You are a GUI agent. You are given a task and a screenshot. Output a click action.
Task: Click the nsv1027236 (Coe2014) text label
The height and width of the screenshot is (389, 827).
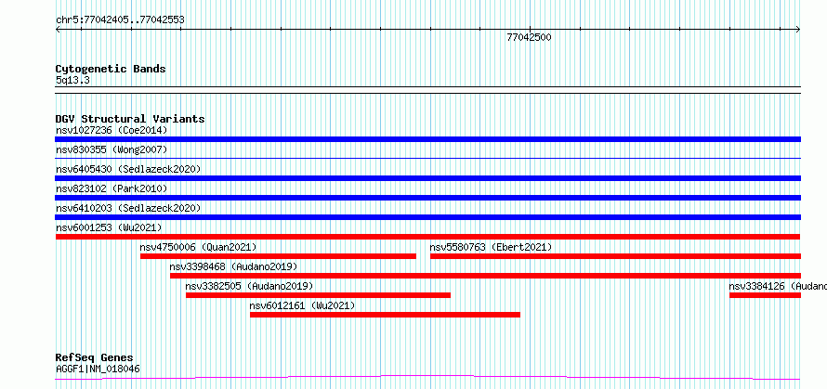112,130
